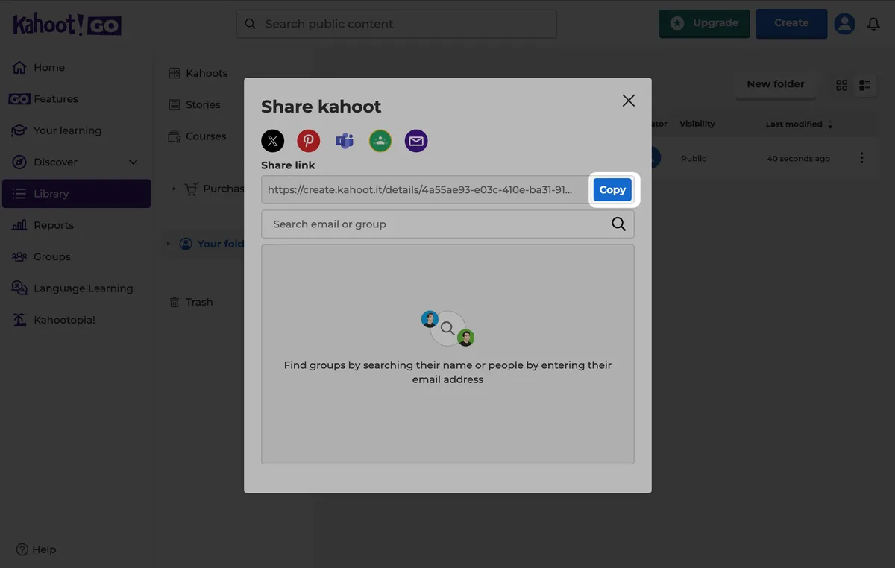Select Stories in library list
895x568 pixels.
pyautogui.click(x=195, y=105)
